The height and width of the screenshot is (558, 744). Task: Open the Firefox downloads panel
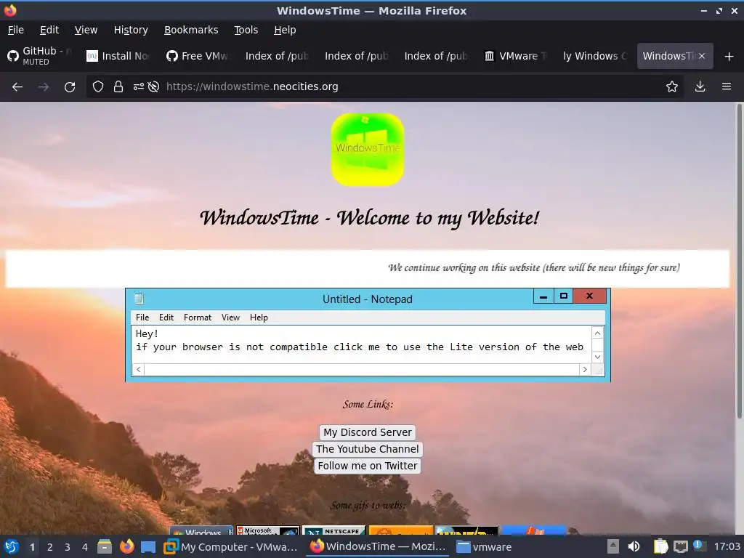click(700, 87)
